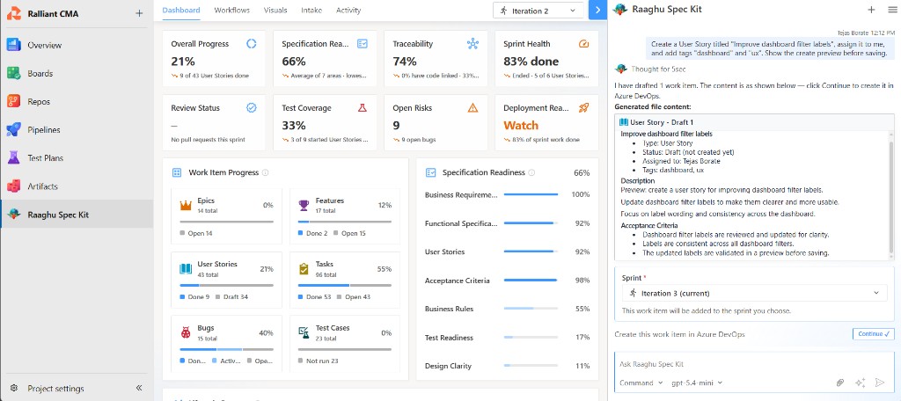The image size is (901, 401).
Task: Click the Test Cases icon
Action: [x=304, y=332]
